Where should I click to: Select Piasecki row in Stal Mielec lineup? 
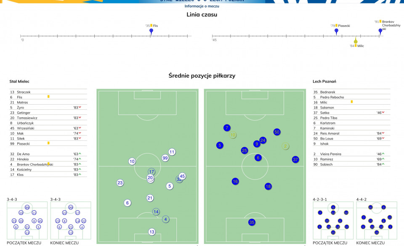[x=48, y=143]
